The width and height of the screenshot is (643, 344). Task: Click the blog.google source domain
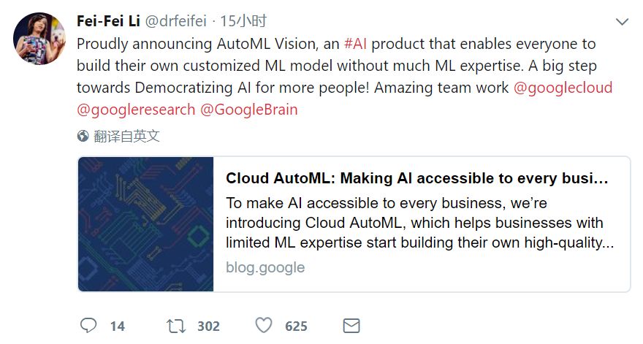265,267
